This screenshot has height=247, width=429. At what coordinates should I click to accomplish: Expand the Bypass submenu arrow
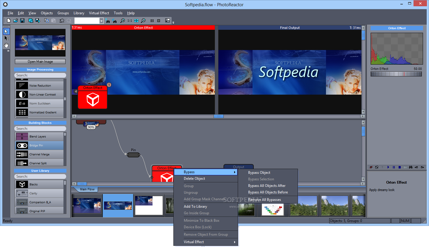235,172
